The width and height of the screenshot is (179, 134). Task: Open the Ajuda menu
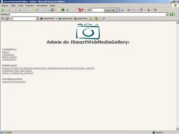53,6
